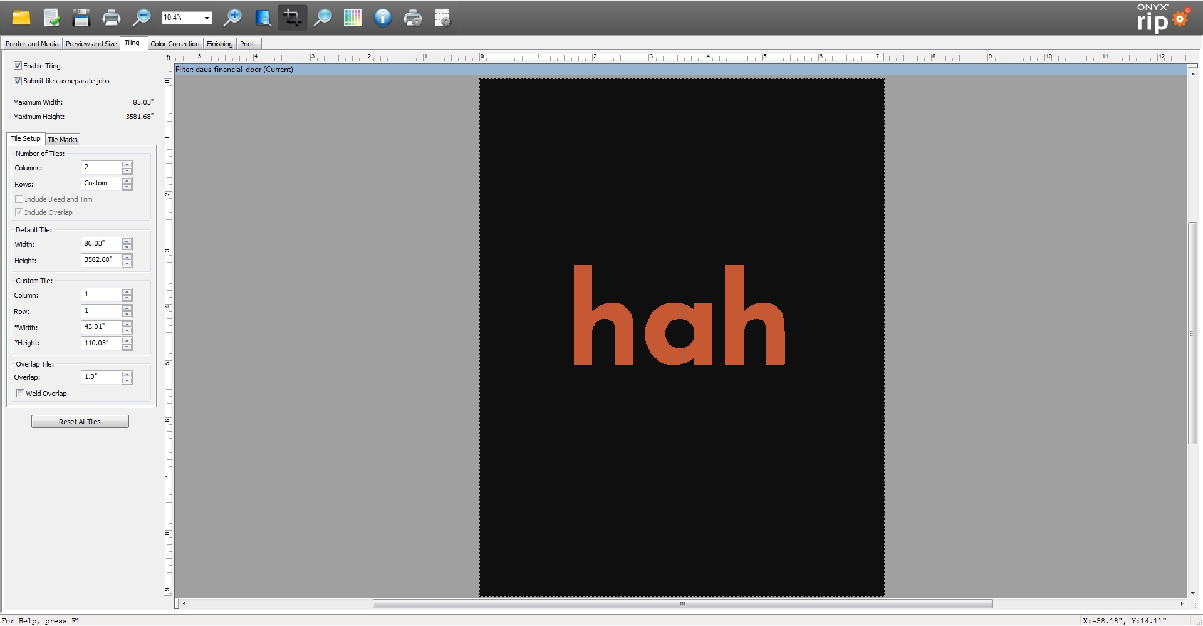Click the horizontal scrollbar right arrow

point(1182,604)
